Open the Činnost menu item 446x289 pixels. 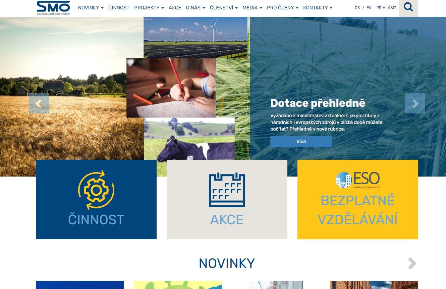tap(119, 8)
